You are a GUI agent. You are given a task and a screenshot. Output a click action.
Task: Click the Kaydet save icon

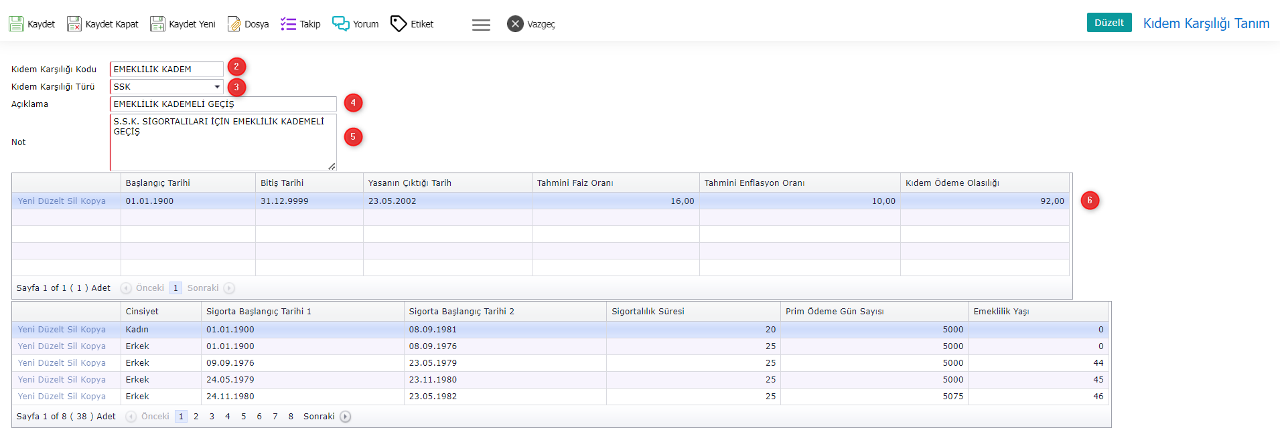pyautogui.click(x=16, y=24)
